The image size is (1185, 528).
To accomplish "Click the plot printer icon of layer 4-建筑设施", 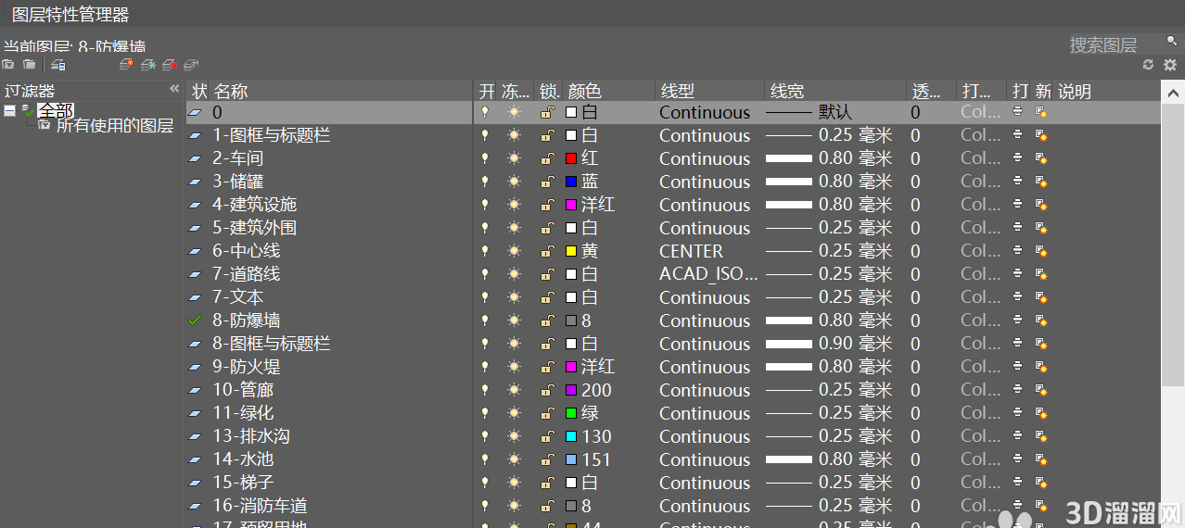I will [1018, 205].
